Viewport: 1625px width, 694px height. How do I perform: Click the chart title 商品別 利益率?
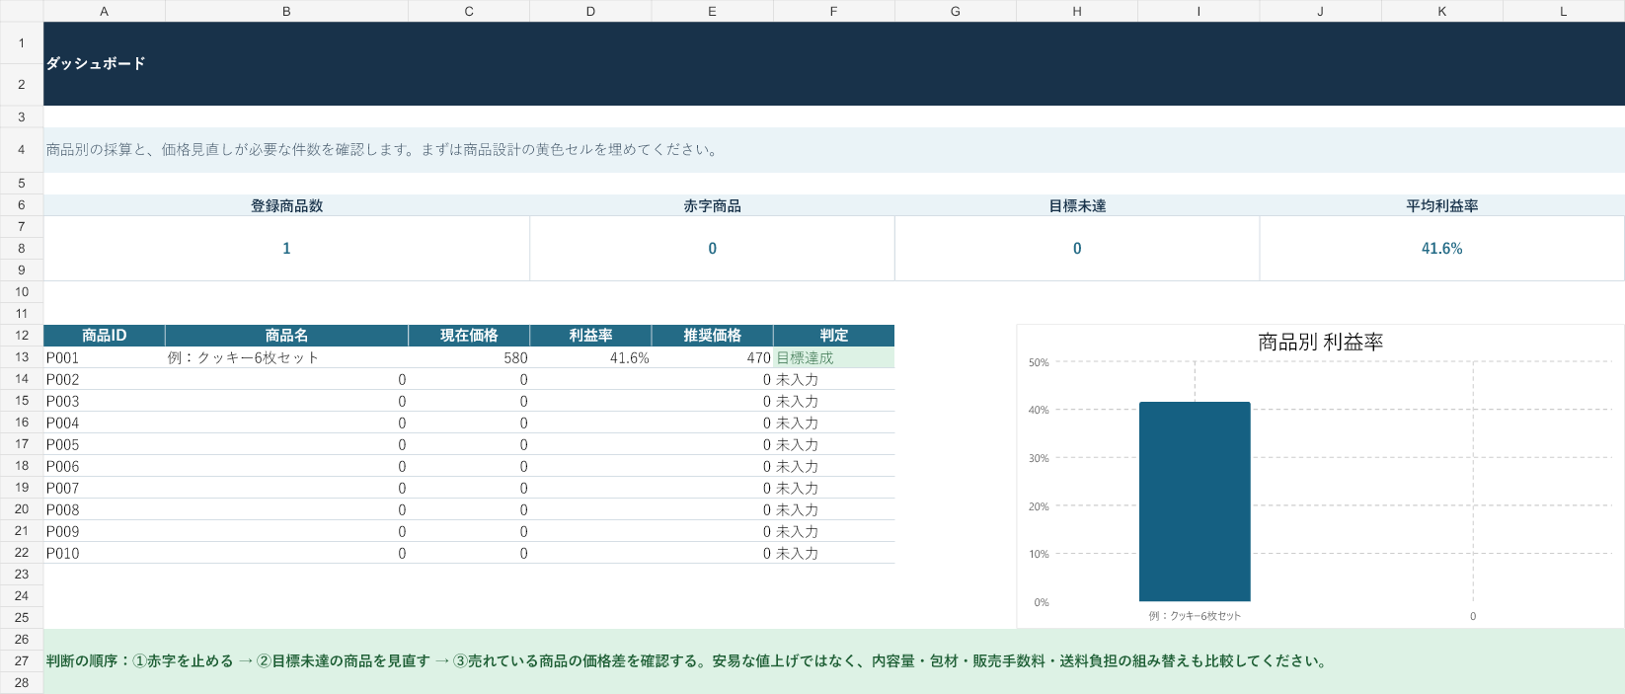[x=1320, y=342]
